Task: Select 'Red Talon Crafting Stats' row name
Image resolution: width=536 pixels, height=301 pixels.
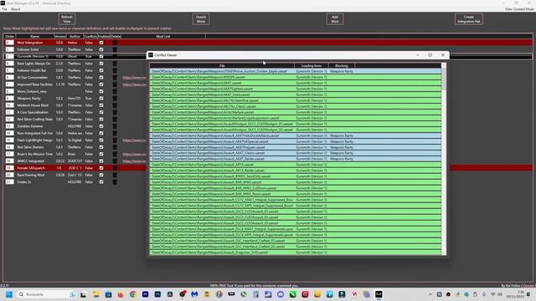Action: [35, 119]
